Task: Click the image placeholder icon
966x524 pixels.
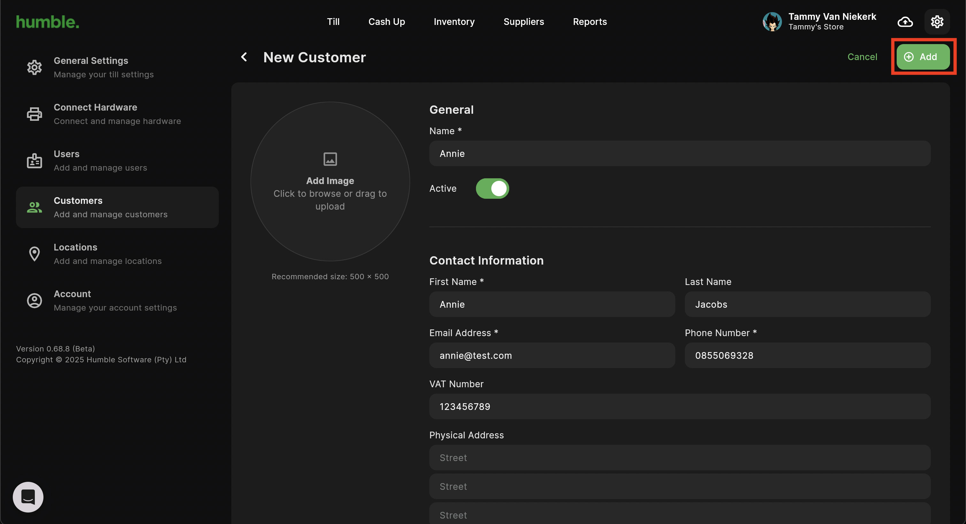Action: point(330,159)
